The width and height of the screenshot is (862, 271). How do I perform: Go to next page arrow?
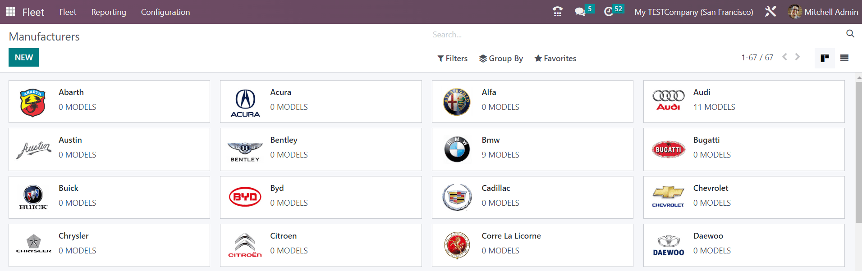[798, 57]
